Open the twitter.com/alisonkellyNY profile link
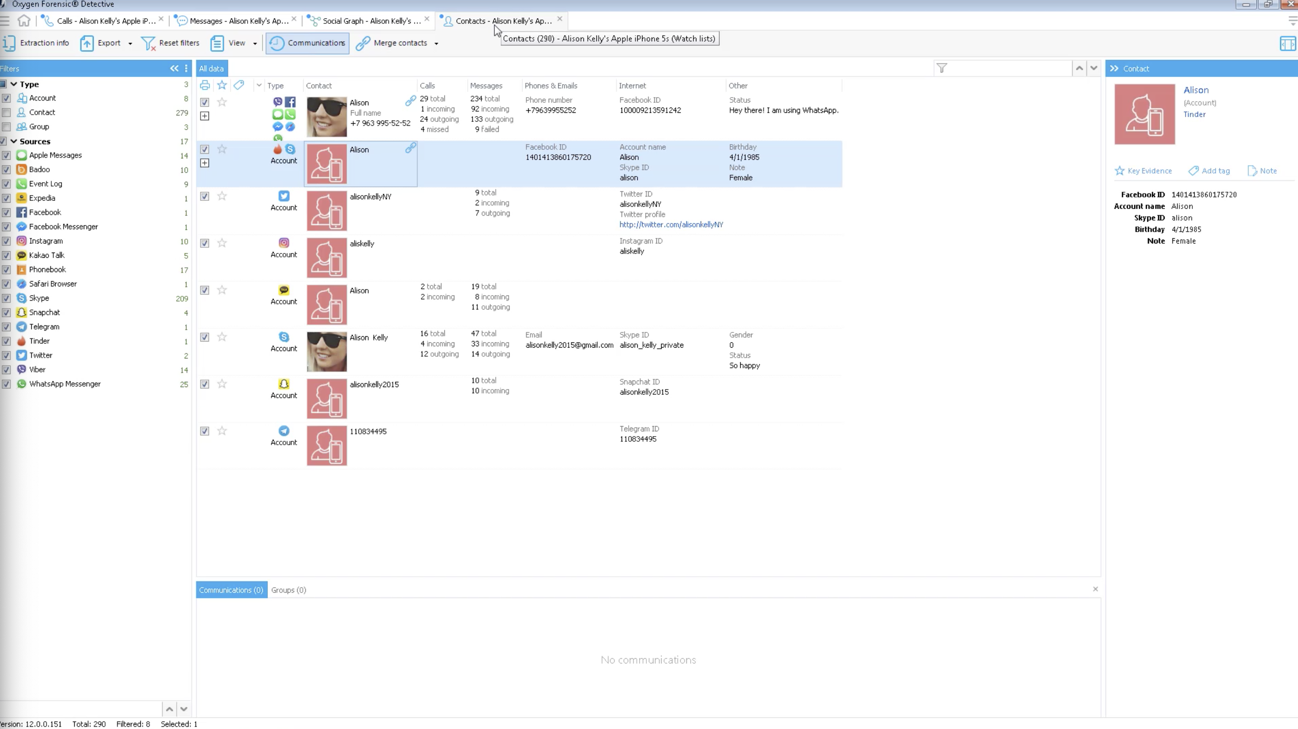Screen dimensions: 1298x729 coord(671,224)
